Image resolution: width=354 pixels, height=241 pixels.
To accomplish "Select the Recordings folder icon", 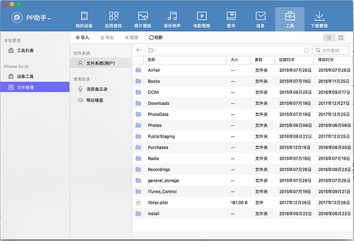I will (139, 169).
